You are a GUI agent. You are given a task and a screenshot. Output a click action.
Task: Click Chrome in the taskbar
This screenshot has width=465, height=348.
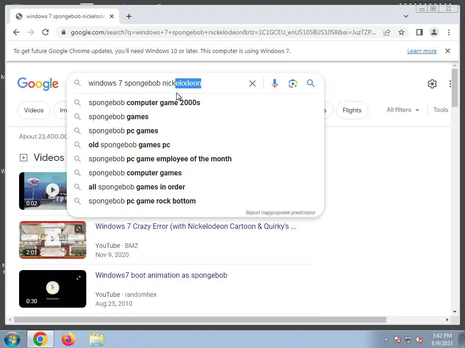point(40,339)
